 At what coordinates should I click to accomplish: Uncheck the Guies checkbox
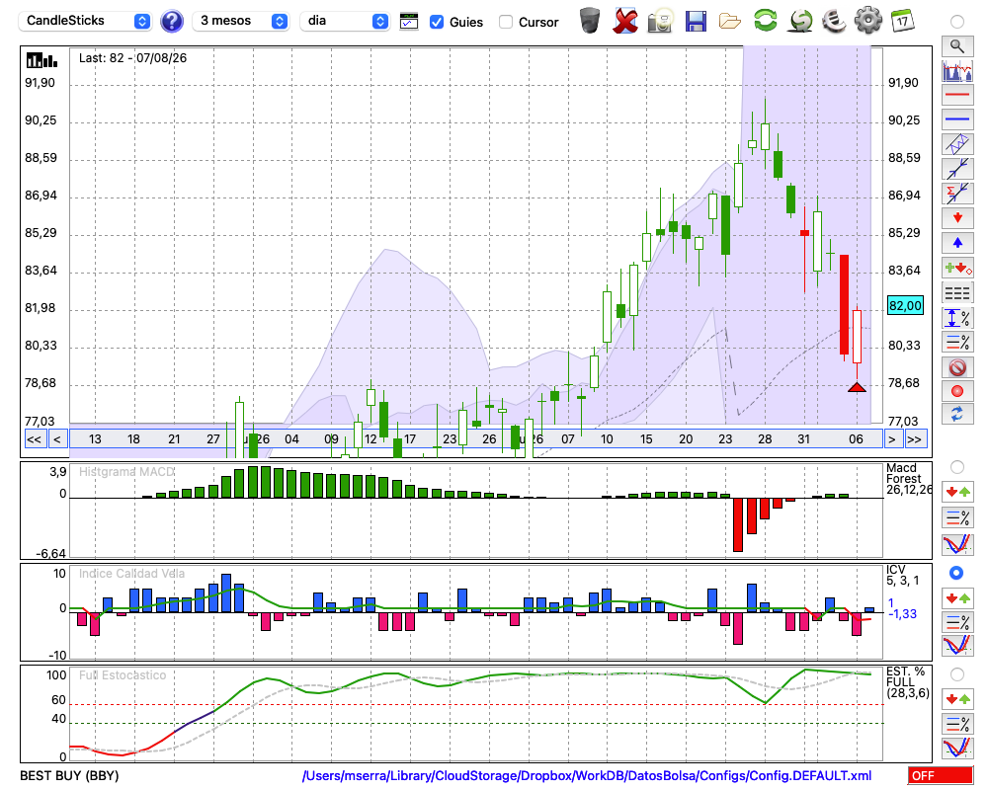pos(436,22)
